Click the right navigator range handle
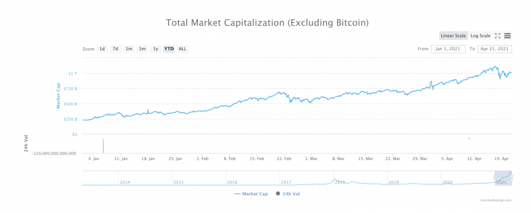531x213 pixels. (511, 178)
